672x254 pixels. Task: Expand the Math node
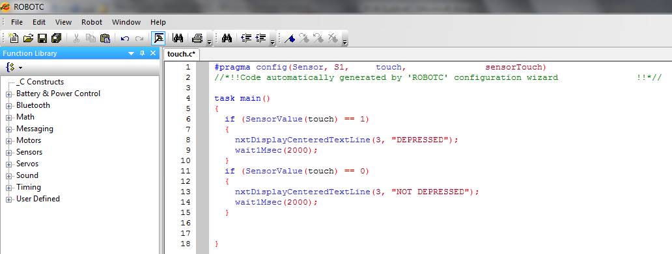(9, 118)
